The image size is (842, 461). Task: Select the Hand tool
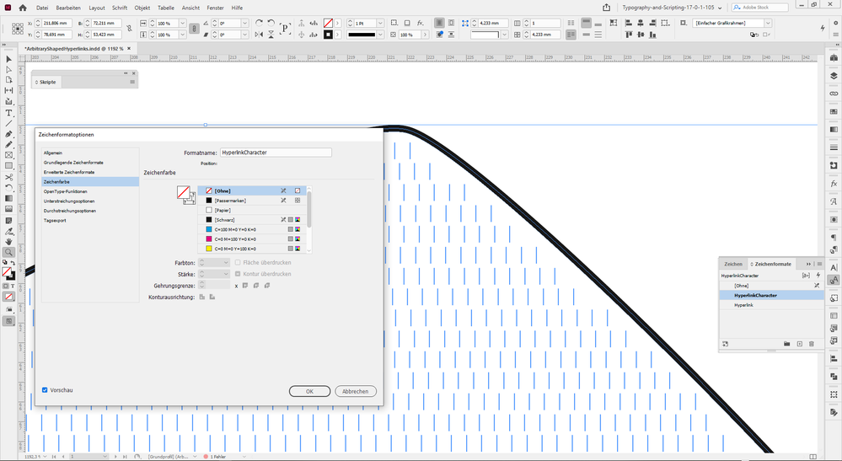tap(8, 242)
